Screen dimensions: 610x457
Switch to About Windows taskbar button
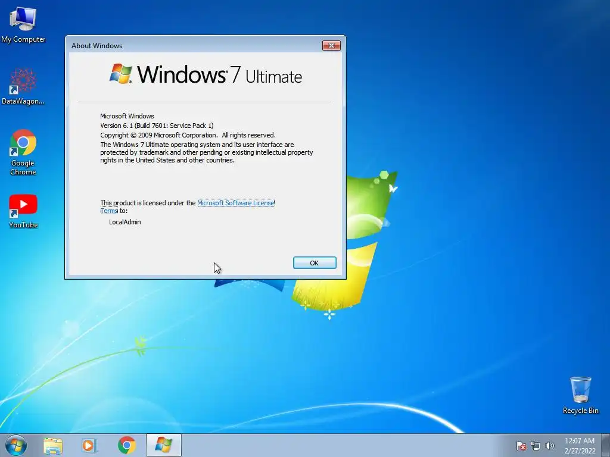[163, 445]
